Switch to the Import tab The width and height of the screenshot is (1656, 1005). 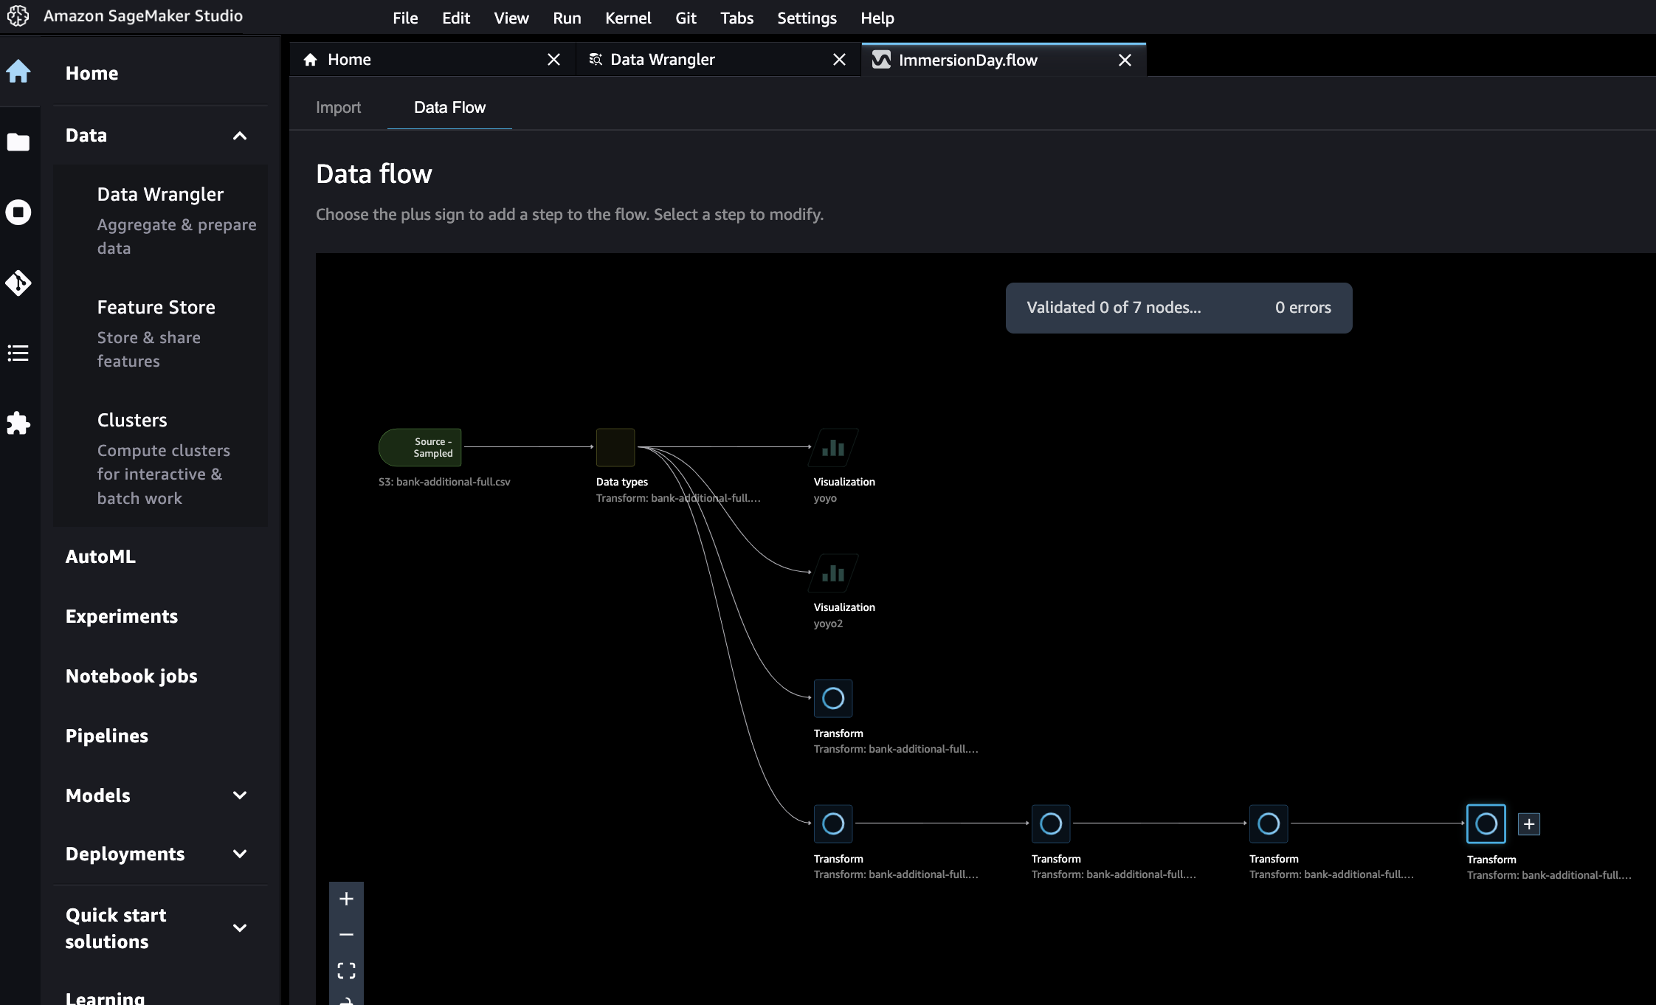pyautogui.click(x=338, y=108)
